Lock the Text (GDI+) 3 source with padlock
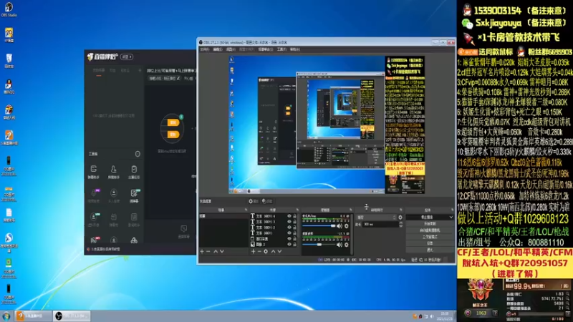Viewport: 573px width, 322px height. click(x=294, y=222)
